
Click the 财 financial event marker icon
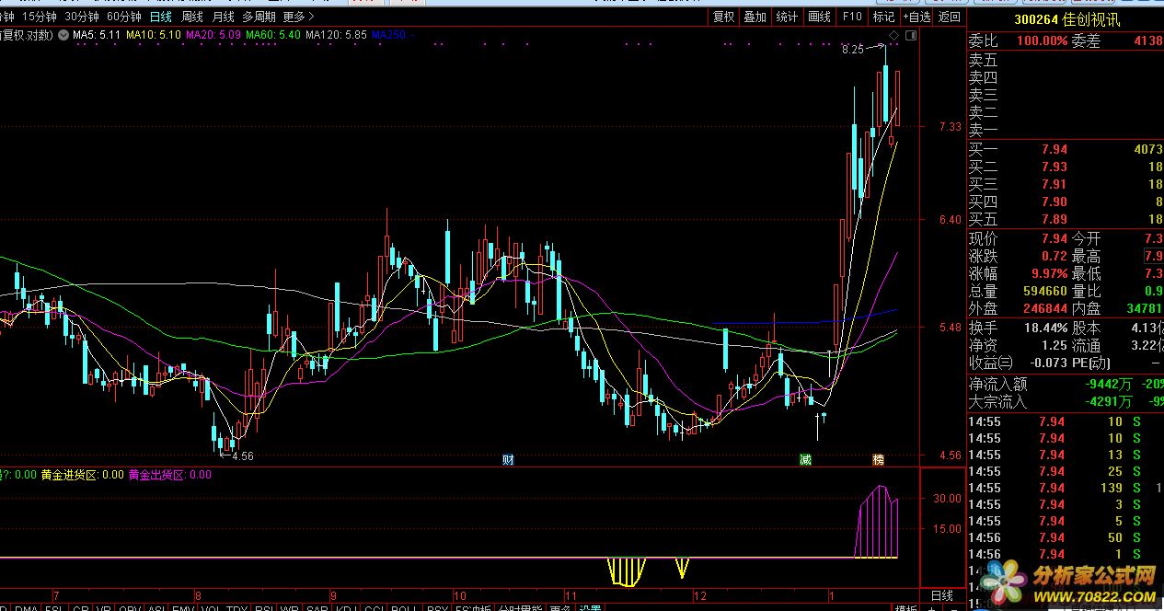(507, 459)
